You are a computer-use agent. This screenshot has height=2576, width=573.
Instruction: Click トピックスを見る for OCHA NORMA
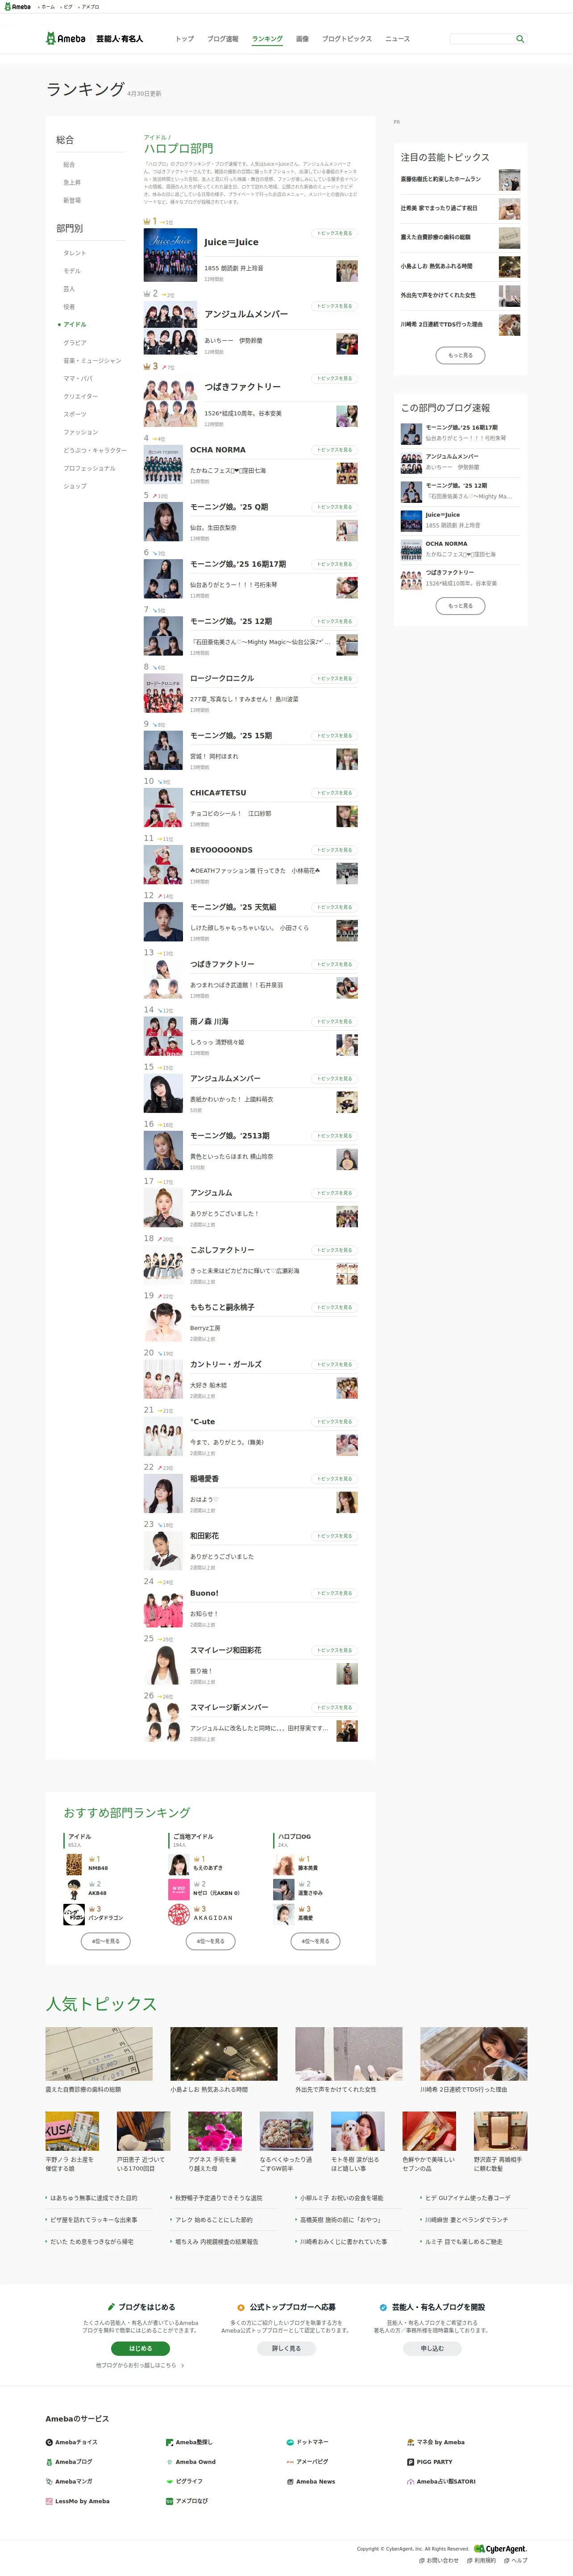[334, 450]
